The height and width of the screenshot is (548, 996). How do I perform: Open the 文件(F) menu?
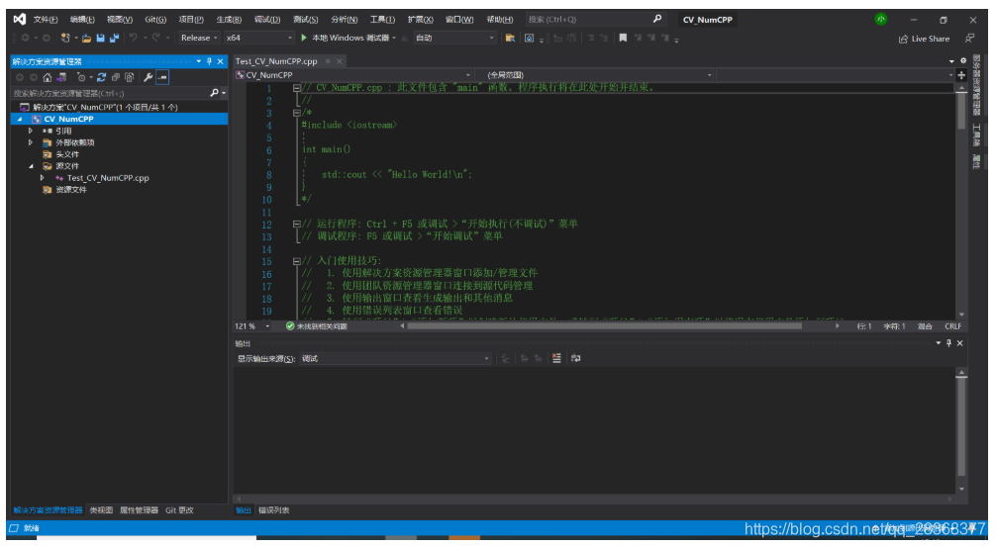(x=46, y=20)
